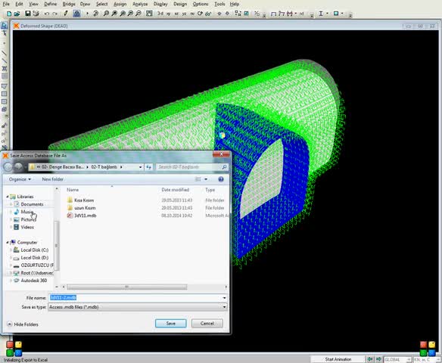Click the Rotate 3D View icon
The width and height of the screenshot is (442, 363).
click(200, 14)
